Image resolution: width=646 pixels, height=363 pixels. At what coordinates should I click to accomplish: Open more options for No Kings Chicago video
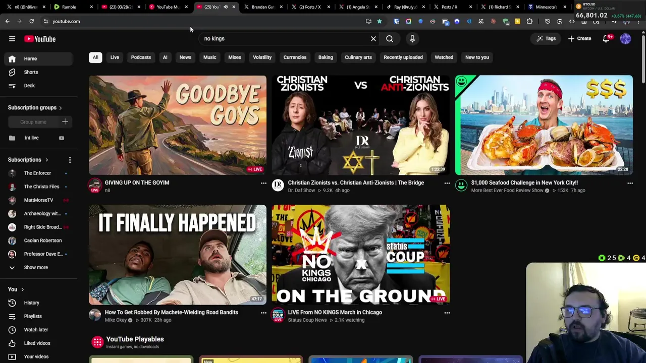(x=447, y=313)
